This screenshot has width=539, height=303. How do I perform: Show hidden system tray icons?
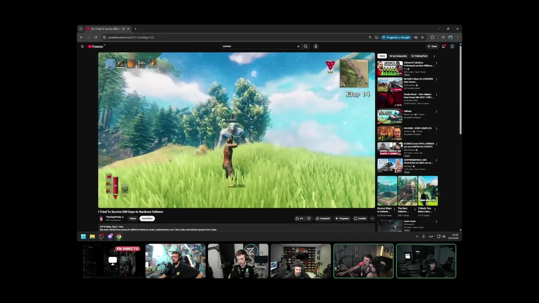click(x=417, y=237)
